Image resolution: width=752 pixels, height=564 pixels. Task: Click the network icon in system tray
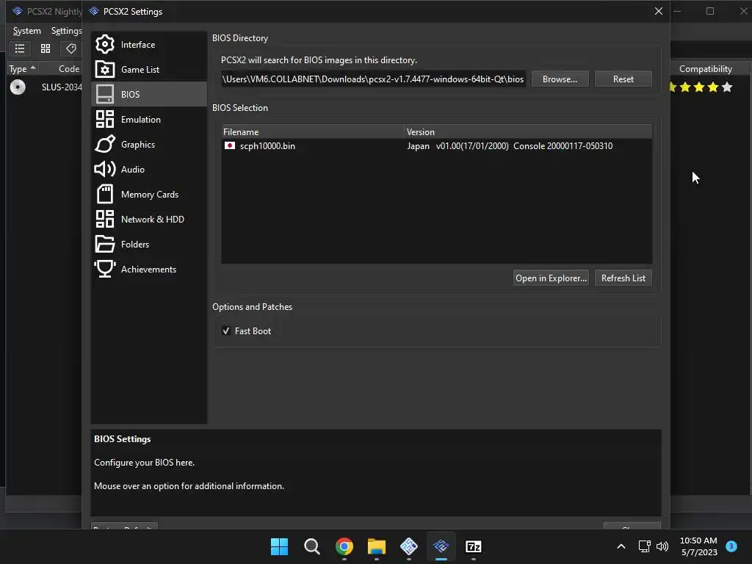pos(645,546)
